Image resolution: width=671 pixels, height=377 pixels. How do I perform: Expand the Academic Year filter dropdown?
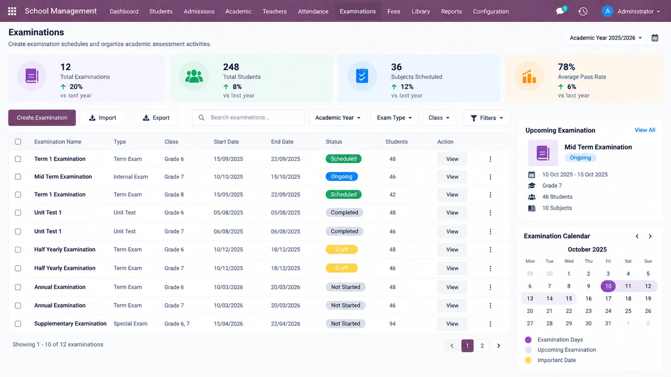click(338, 118)
